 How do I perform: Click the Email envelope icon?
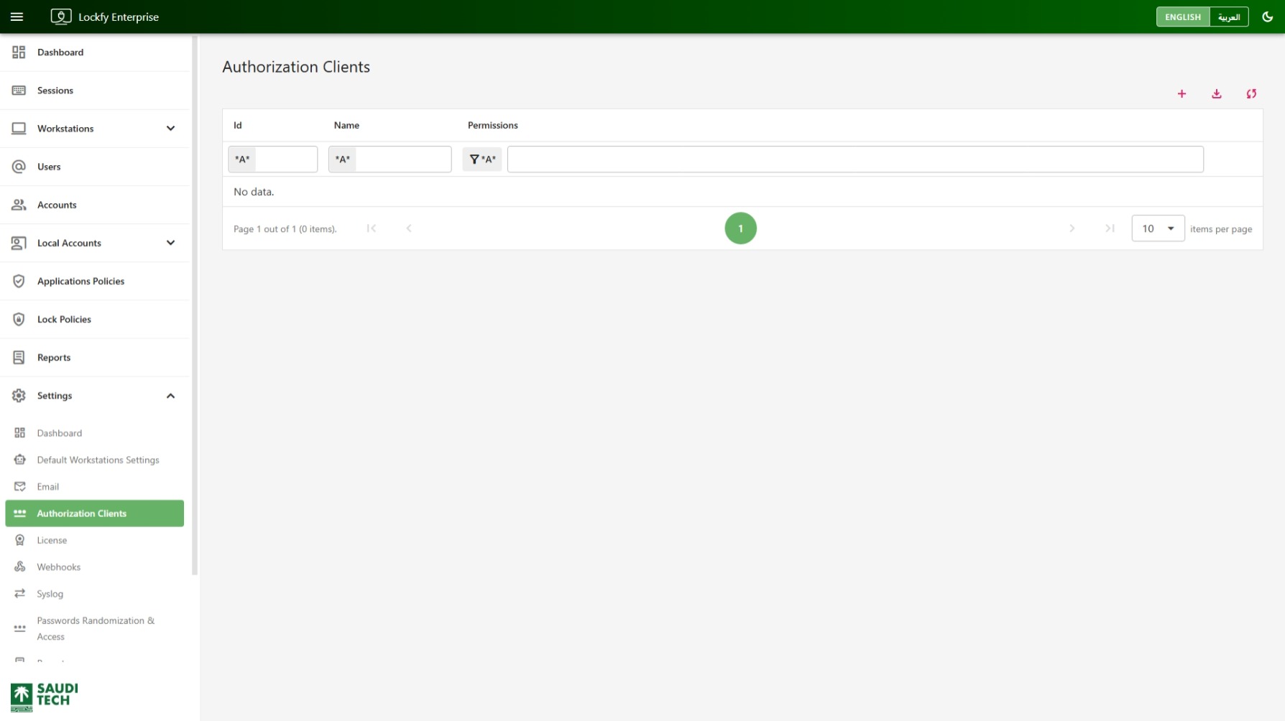pyautogui.click(x=20, y=486)
